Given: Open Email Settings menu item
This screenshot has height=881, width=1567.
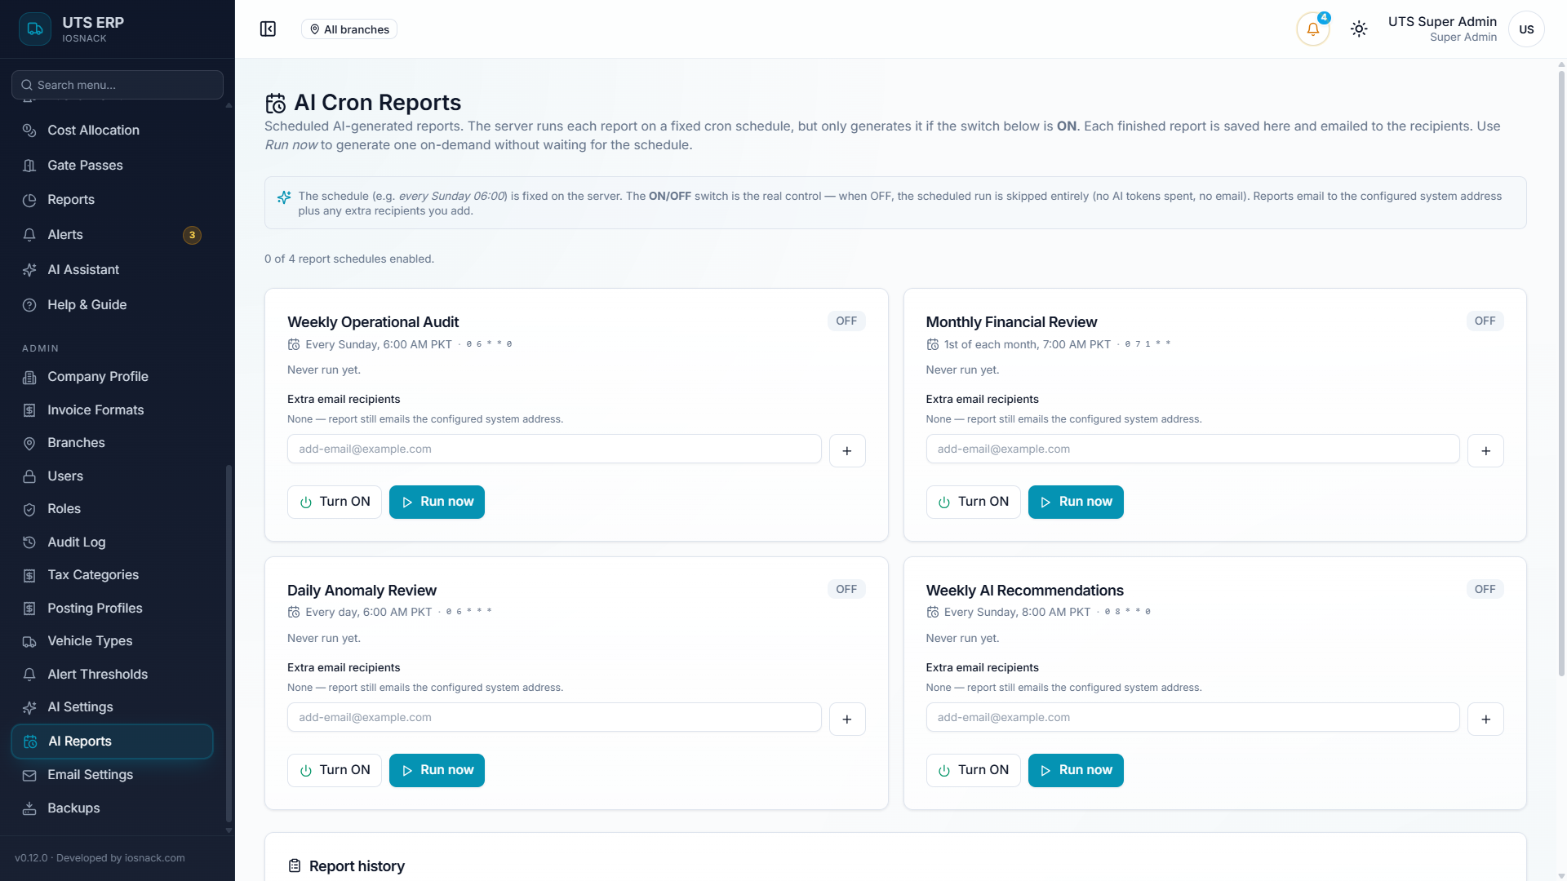Looking at the screenshot, I should (113, 775).
